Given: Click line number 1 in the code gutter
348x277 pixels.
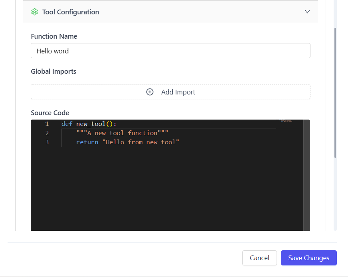Looking at the screenshot, I should [x=47, y=124].
